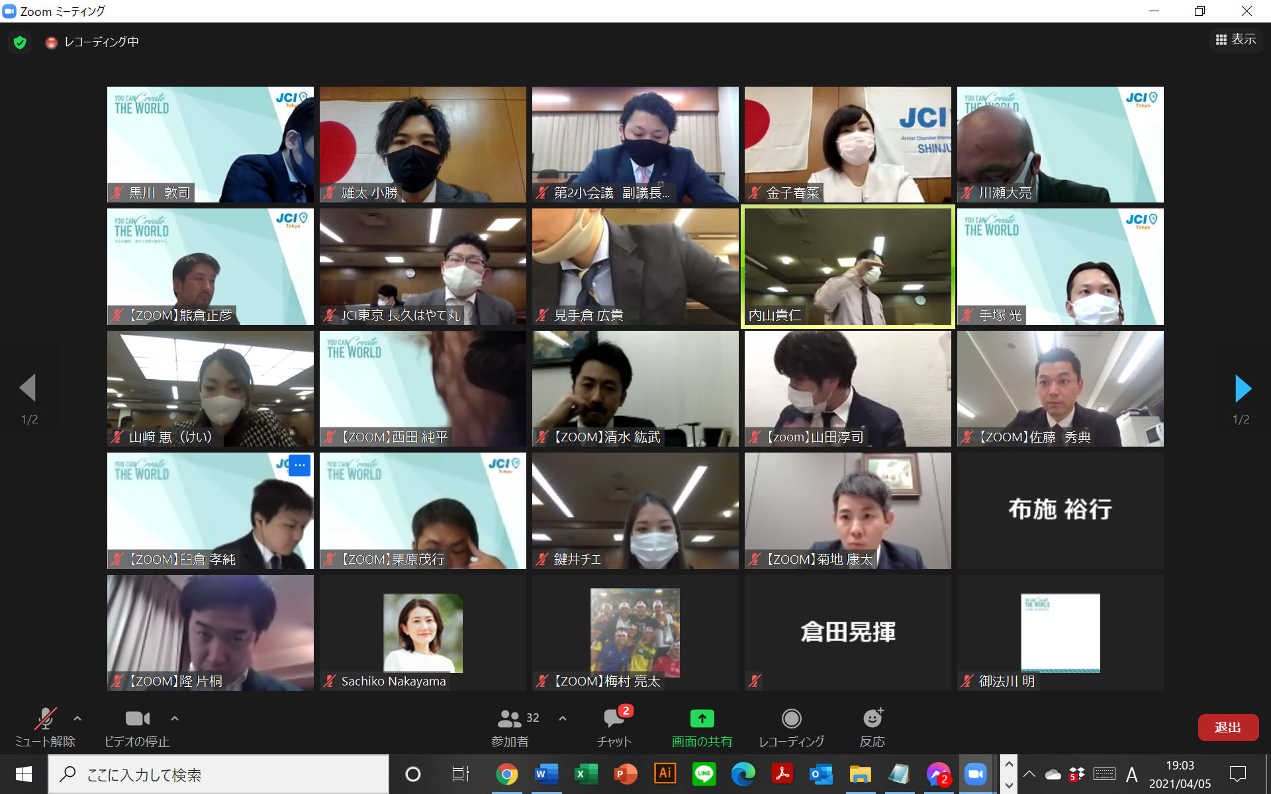Click the green encryption shield icon
This screenshot has height=794, width=1271.
click(20, 42)
